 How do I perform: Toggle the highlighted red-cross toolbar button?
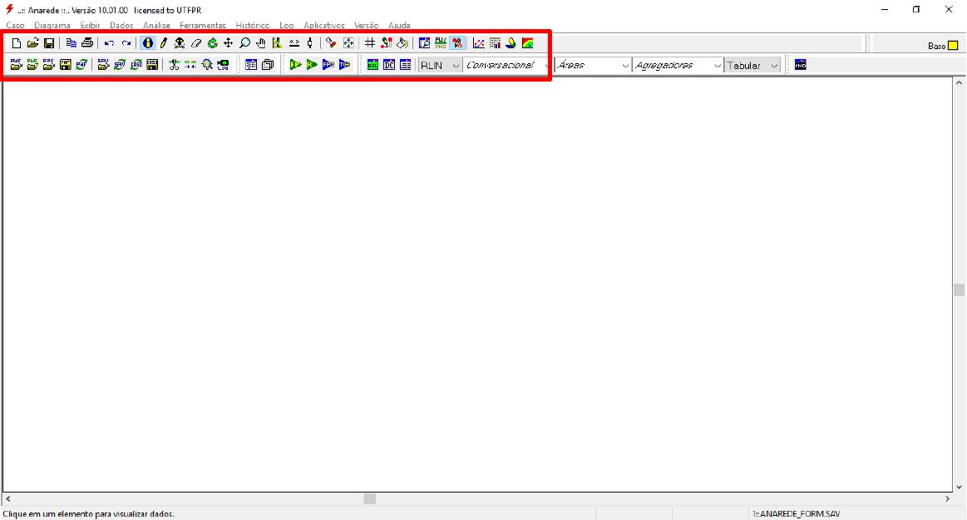[x=457, y=43]
